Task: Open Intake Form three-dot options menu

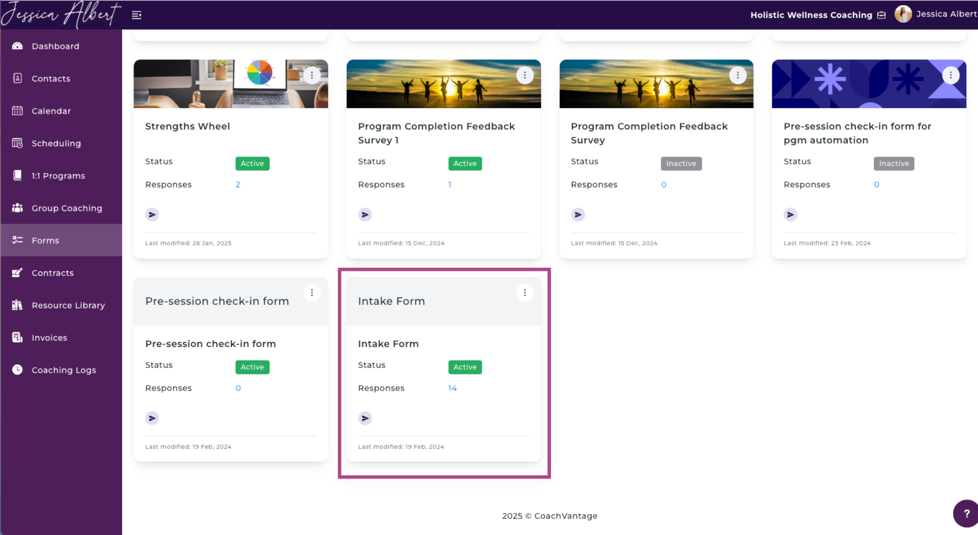Action: [525, 293]
